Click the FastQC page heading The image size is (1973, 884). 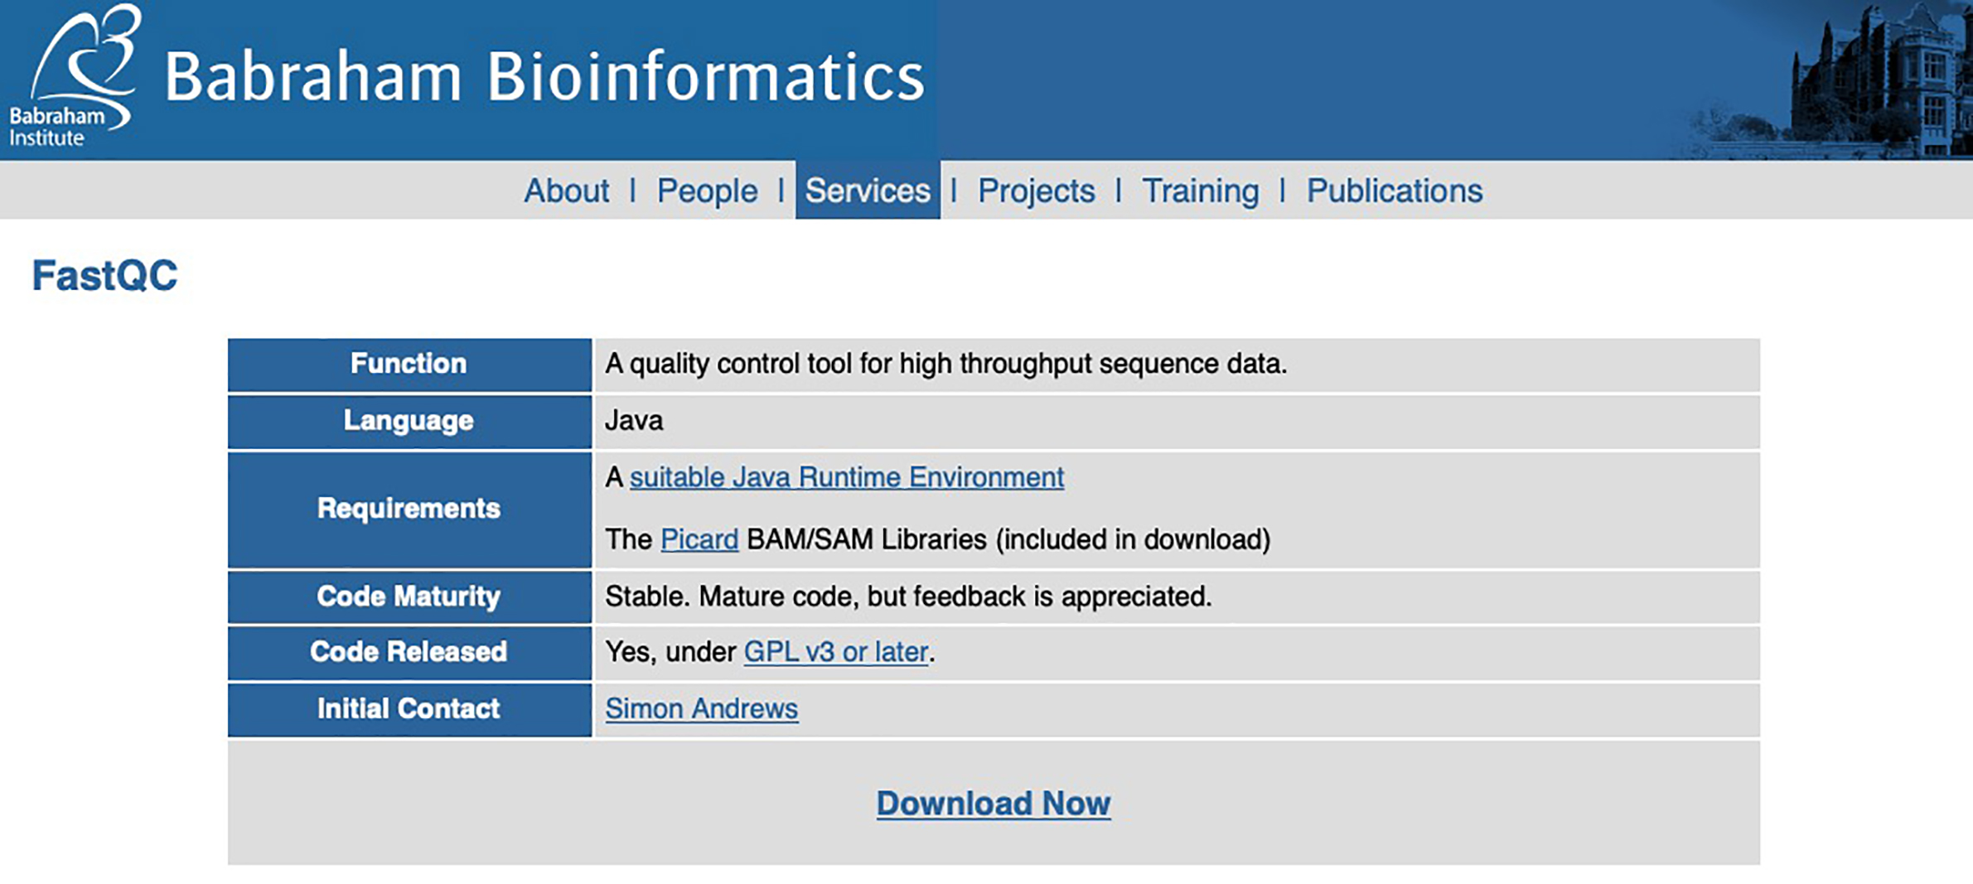click(104, 276)
